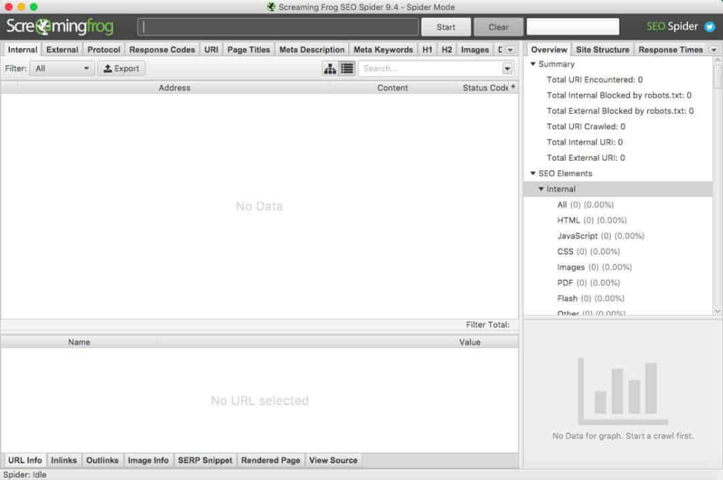Click the 'Filter Total:' label
Viewport: 723px width, 480px height.
coord(487,325)
